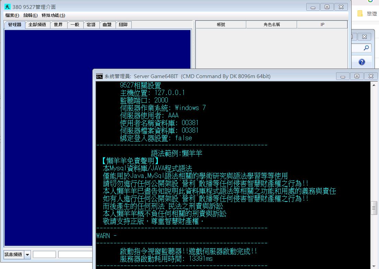
Task: Click the 語法範例:懶羊羊 text
Action: point(176,153)
